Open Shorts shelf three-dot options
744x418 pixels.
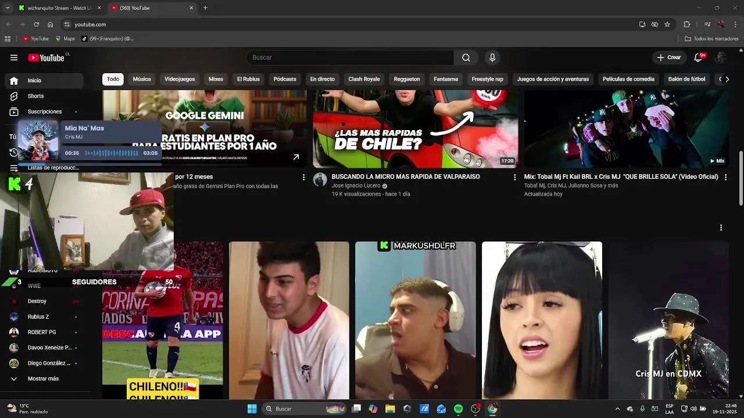(721, 228)
